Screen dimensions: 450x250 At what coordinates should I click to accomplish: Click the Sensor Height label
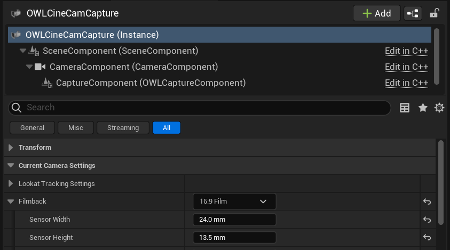[x=51, y=238]
